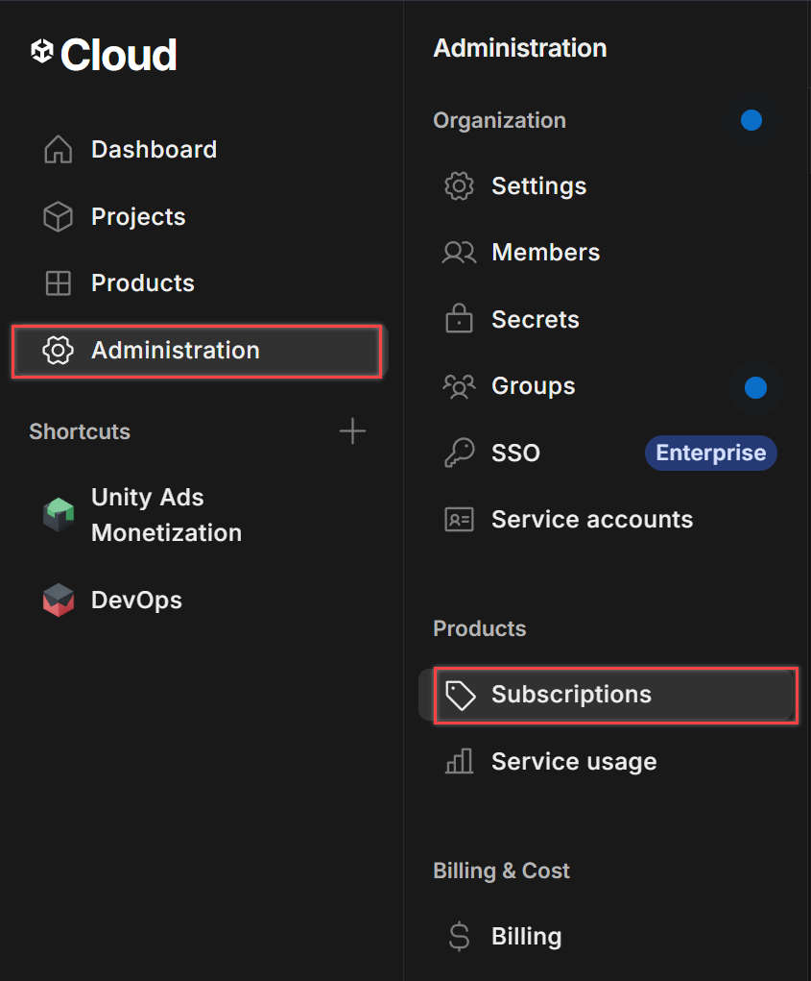The width and height of the screenshot is (811, 981).
Task: Click the Enterprise badge next to SSO
Action: click(711, 453)
